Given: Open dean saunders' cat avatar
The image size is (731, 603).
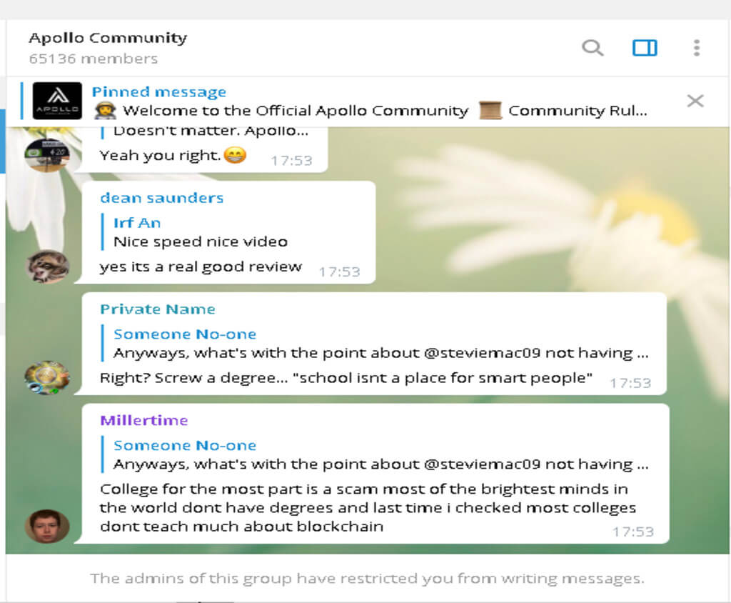Looking at the screenshot, I should 48,266.
